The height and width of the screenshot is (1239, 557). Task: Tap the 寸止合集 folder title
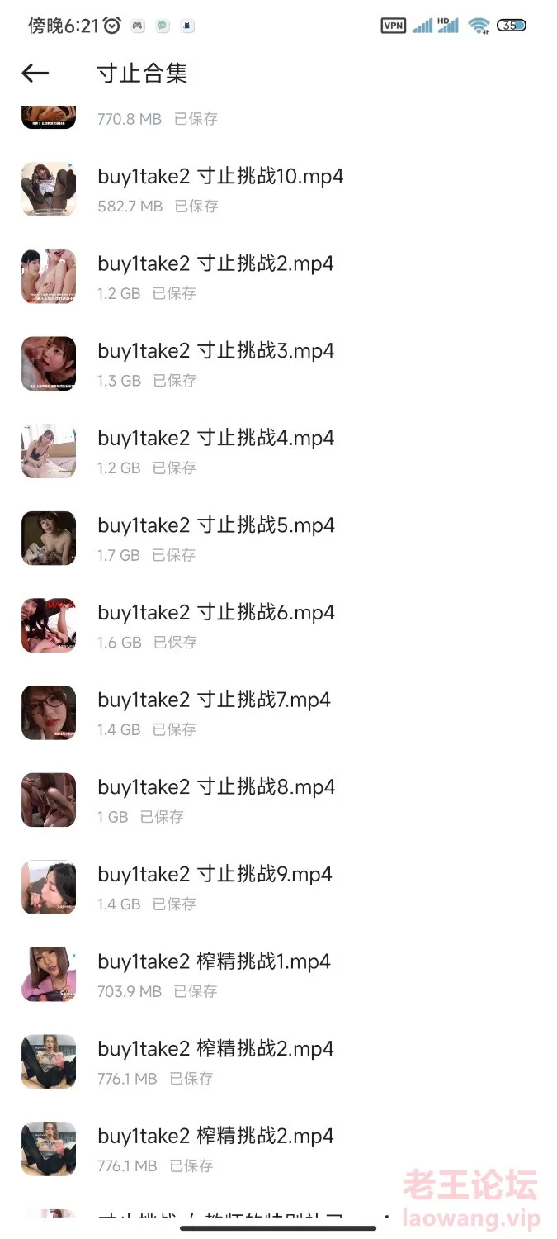(x=142, y=74)
